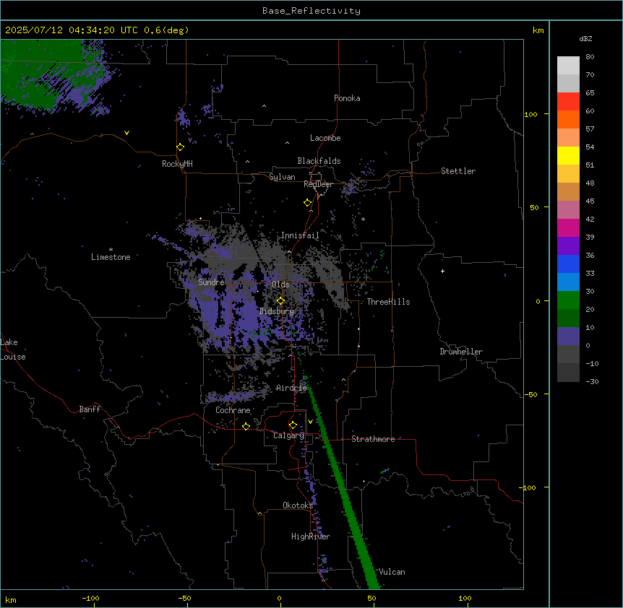Select the white plus marker north of Drumheller
Viewport: 623px width, 608px height.
[442, 271]
